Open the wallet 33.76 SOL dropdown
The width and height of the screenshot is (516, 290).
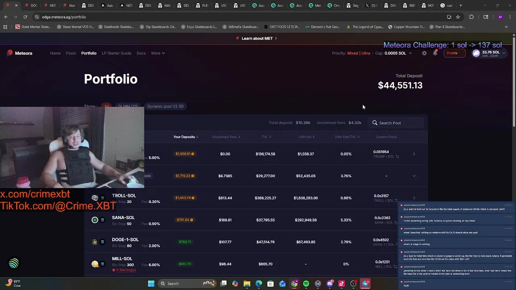(x=489, y=53)
